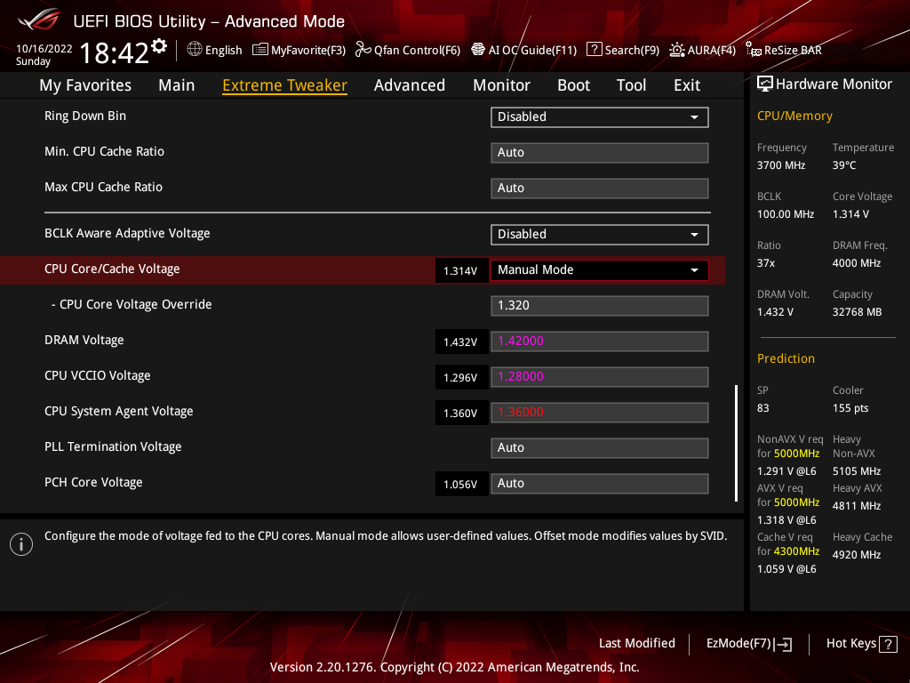The width and height of the screenshot is (910, 683).
Task: Select the PCH Core Voltage label
Action: point(93,482)
